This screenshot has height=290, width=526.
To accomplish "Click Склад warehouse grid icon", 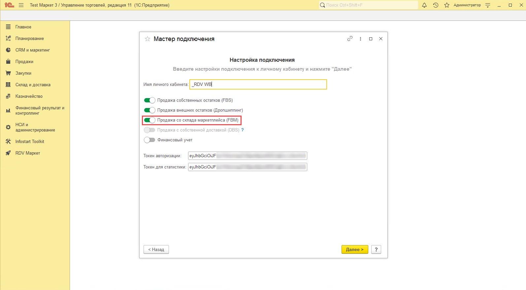I will pyautogui.click(x=8, y=85).
